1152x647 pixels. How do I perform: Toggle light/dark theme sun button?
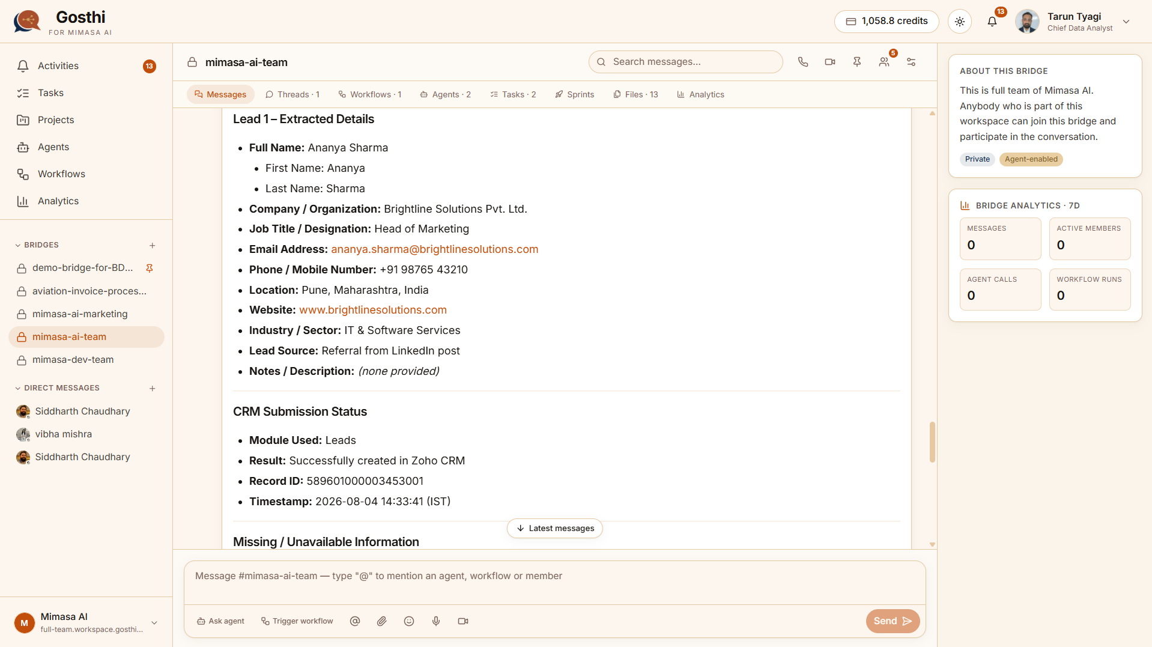(960, 22)
